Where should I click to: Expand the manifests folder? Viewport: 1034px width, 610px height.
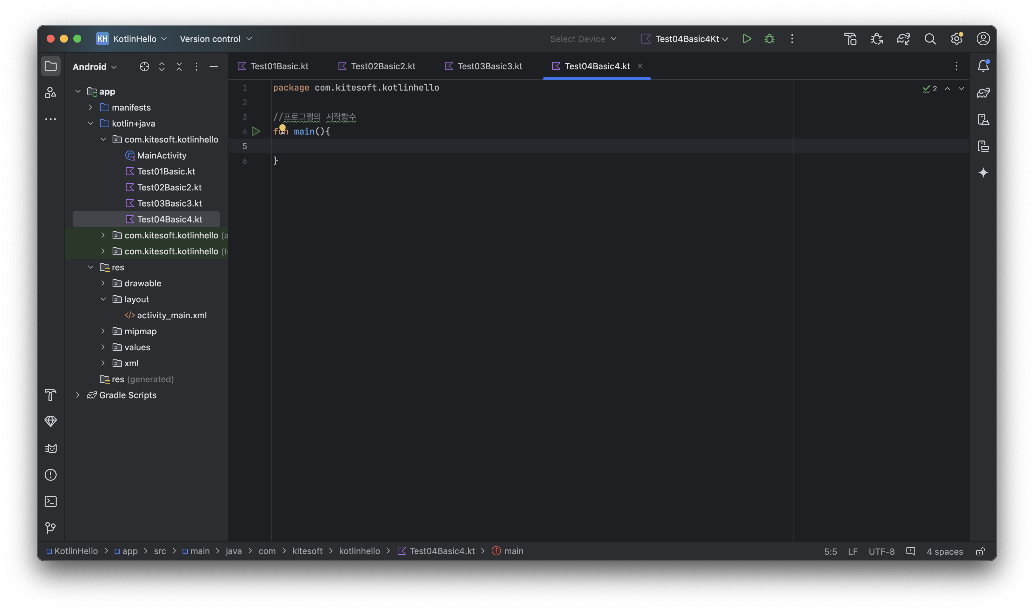pyautogui.click(x=91, y=107)
